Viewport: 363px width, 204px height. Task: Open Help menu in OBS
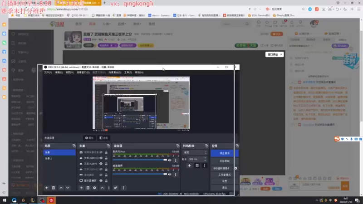(x=139, y=73)
